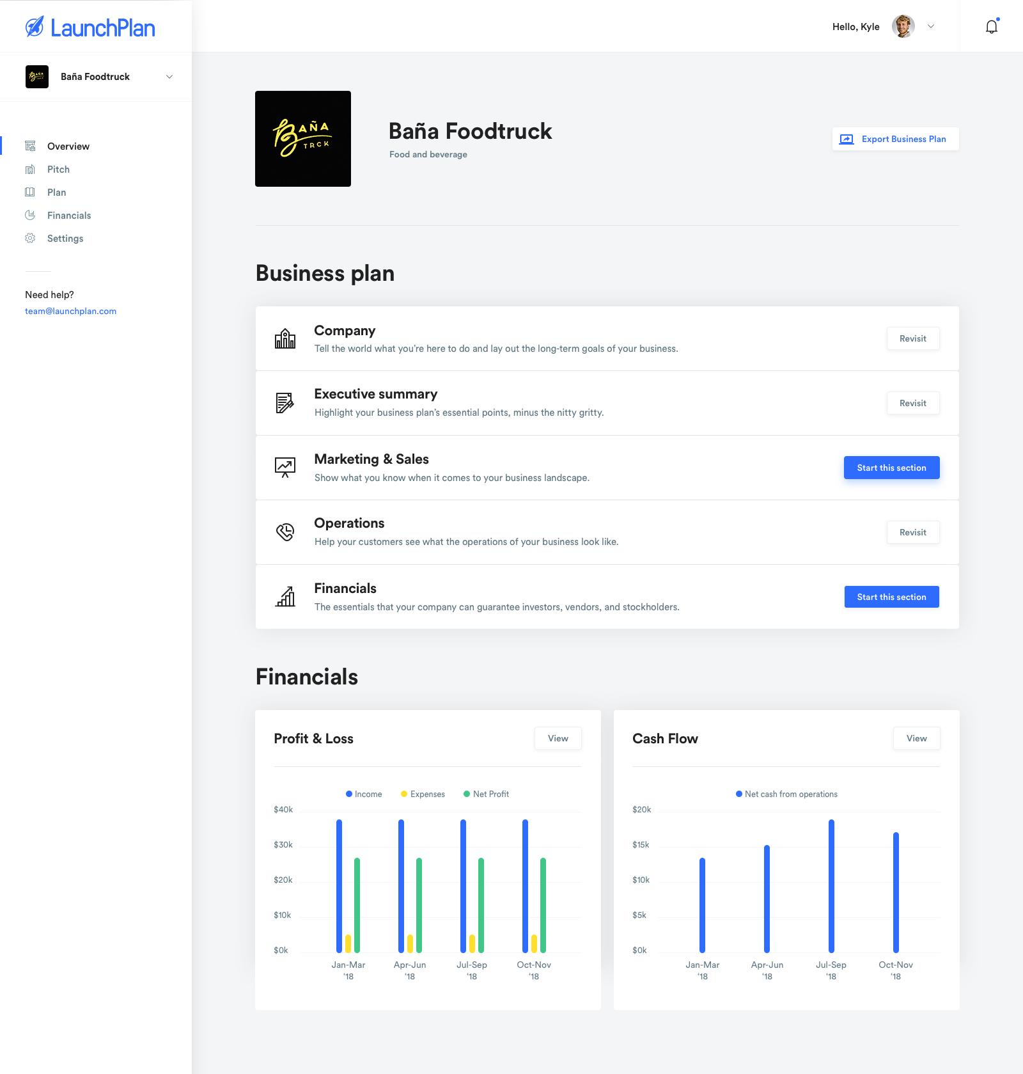
Task: Click the notification bell icon
Action: (991, 27)
